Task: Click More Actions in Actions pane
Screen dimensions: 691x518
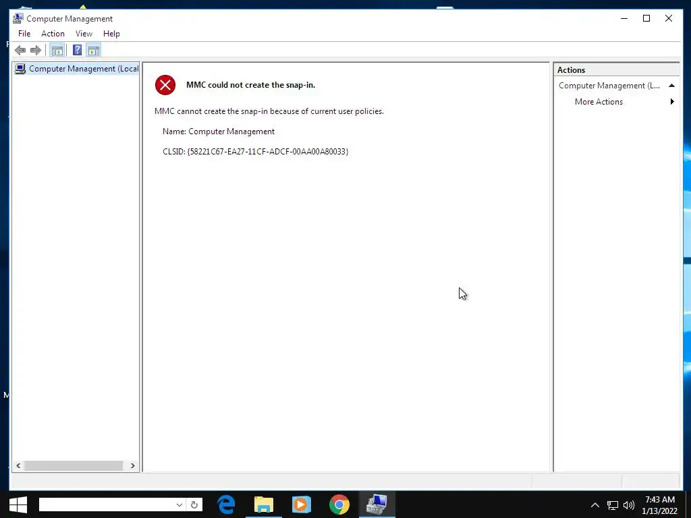Action: 599,102
